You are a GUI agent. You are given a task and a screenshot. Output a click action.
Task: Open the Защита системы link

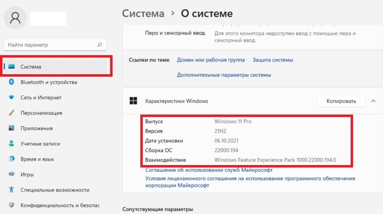pos(273,60)
